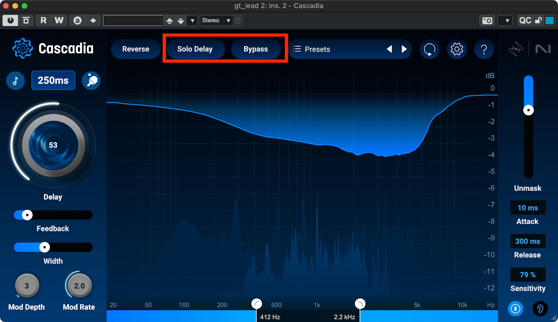Screen dimensions: 558x322
Task: Open help with the question mark icon
Action: tap(484, 49)
